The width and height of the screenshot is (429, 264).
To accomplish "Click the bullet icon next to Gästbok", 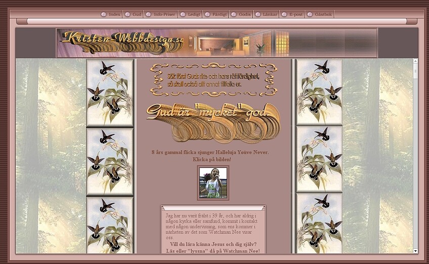I will 310,15.
